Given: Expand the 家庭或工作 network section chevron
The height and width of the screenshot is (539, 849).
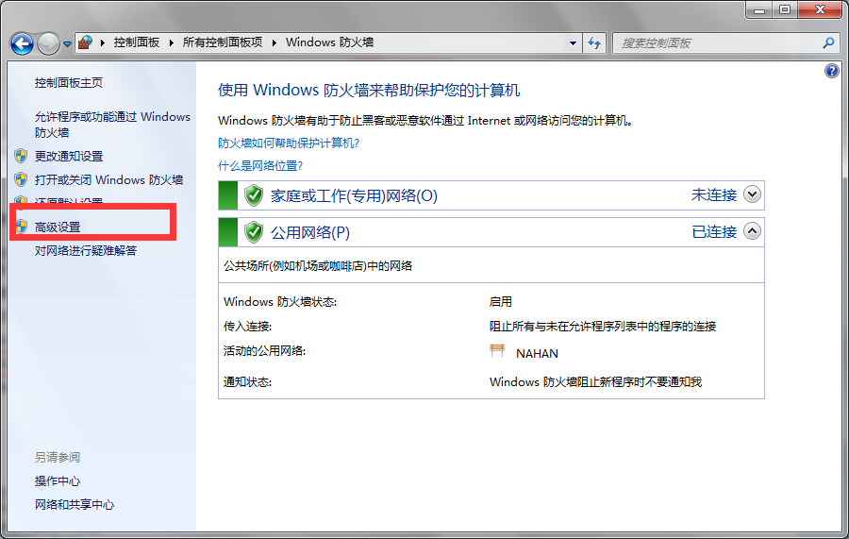Looking at the screenshot, I should tap(752, 194).
